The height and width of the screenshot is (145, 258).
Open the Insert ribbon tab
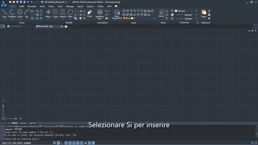42,6
